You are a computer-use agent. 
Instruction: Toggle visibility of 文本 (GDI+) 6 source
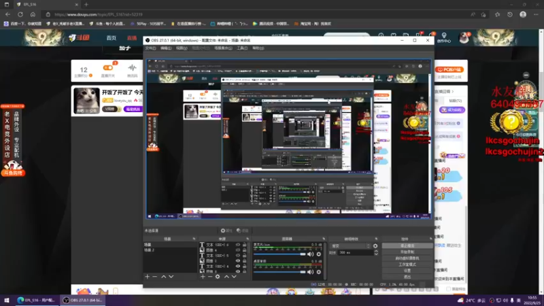point(237,245)
